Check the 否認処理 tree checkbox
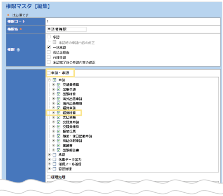Image resolution: width=223 pixels, height=196 pixels. [55, 169]
